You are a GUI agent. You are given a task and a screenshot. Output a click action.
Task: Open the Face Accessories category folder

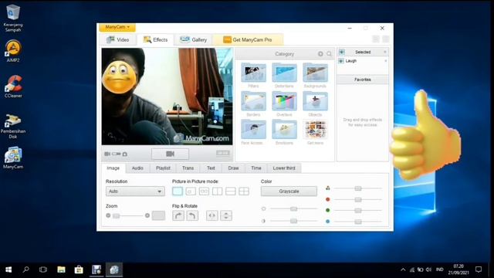(x=253, y=130)
